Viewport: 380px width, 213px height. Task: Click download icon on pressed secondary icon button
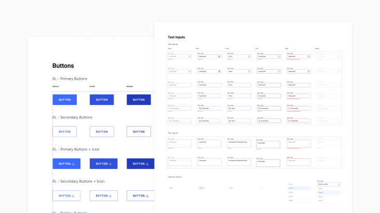[x=147, y=195]
